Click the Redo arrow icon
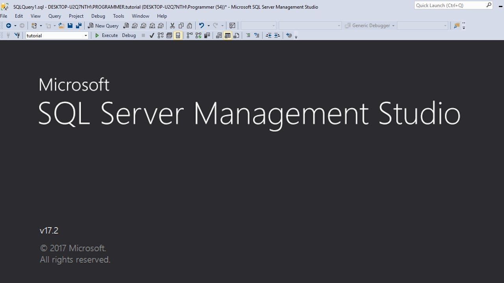This screenshot has height=283, width=504. pyautogui.click(x=215, y=26)
